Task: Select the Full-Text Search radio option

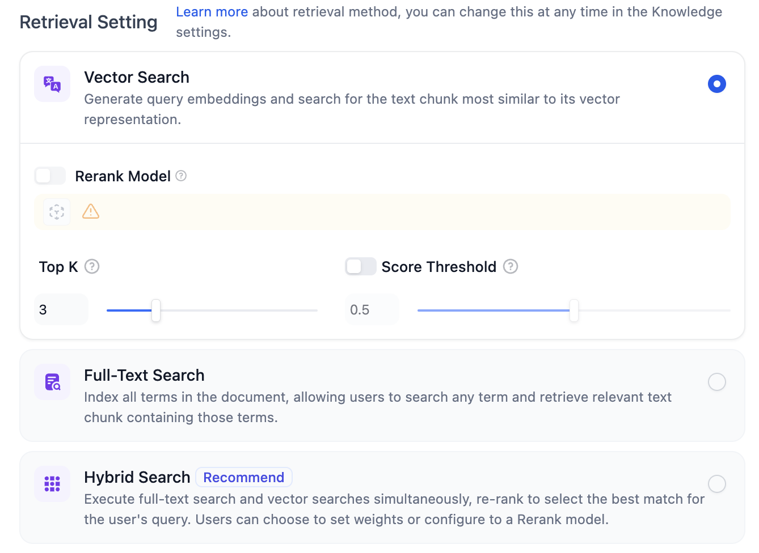Action: [x=717, y=382]
